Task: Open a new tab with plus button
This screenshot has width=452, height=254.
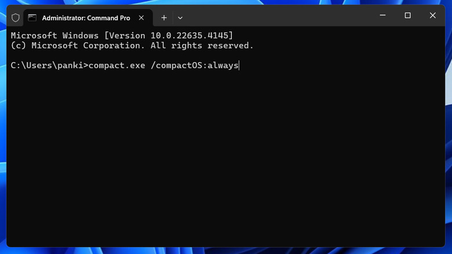Action: coord(164,18)
